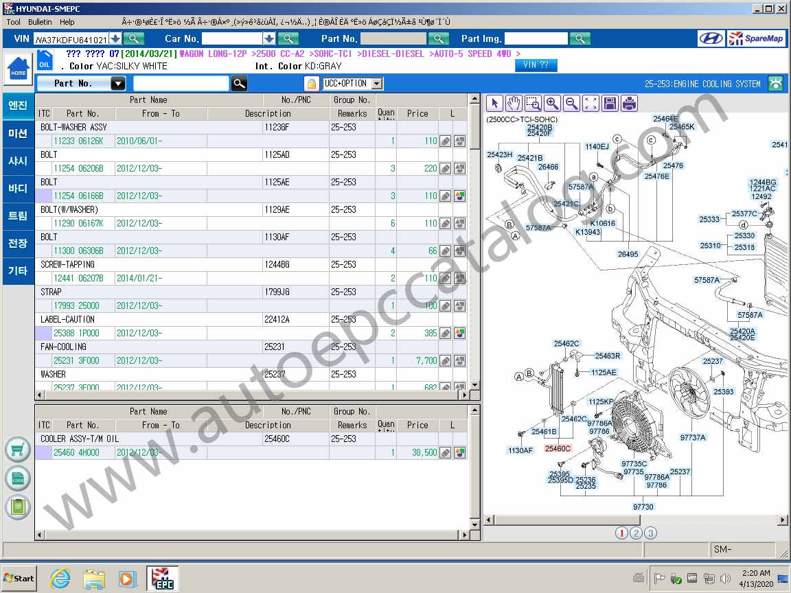Select the 바디 side tab
Viewport: 791px width, 593px height.
tap(18, 188)
